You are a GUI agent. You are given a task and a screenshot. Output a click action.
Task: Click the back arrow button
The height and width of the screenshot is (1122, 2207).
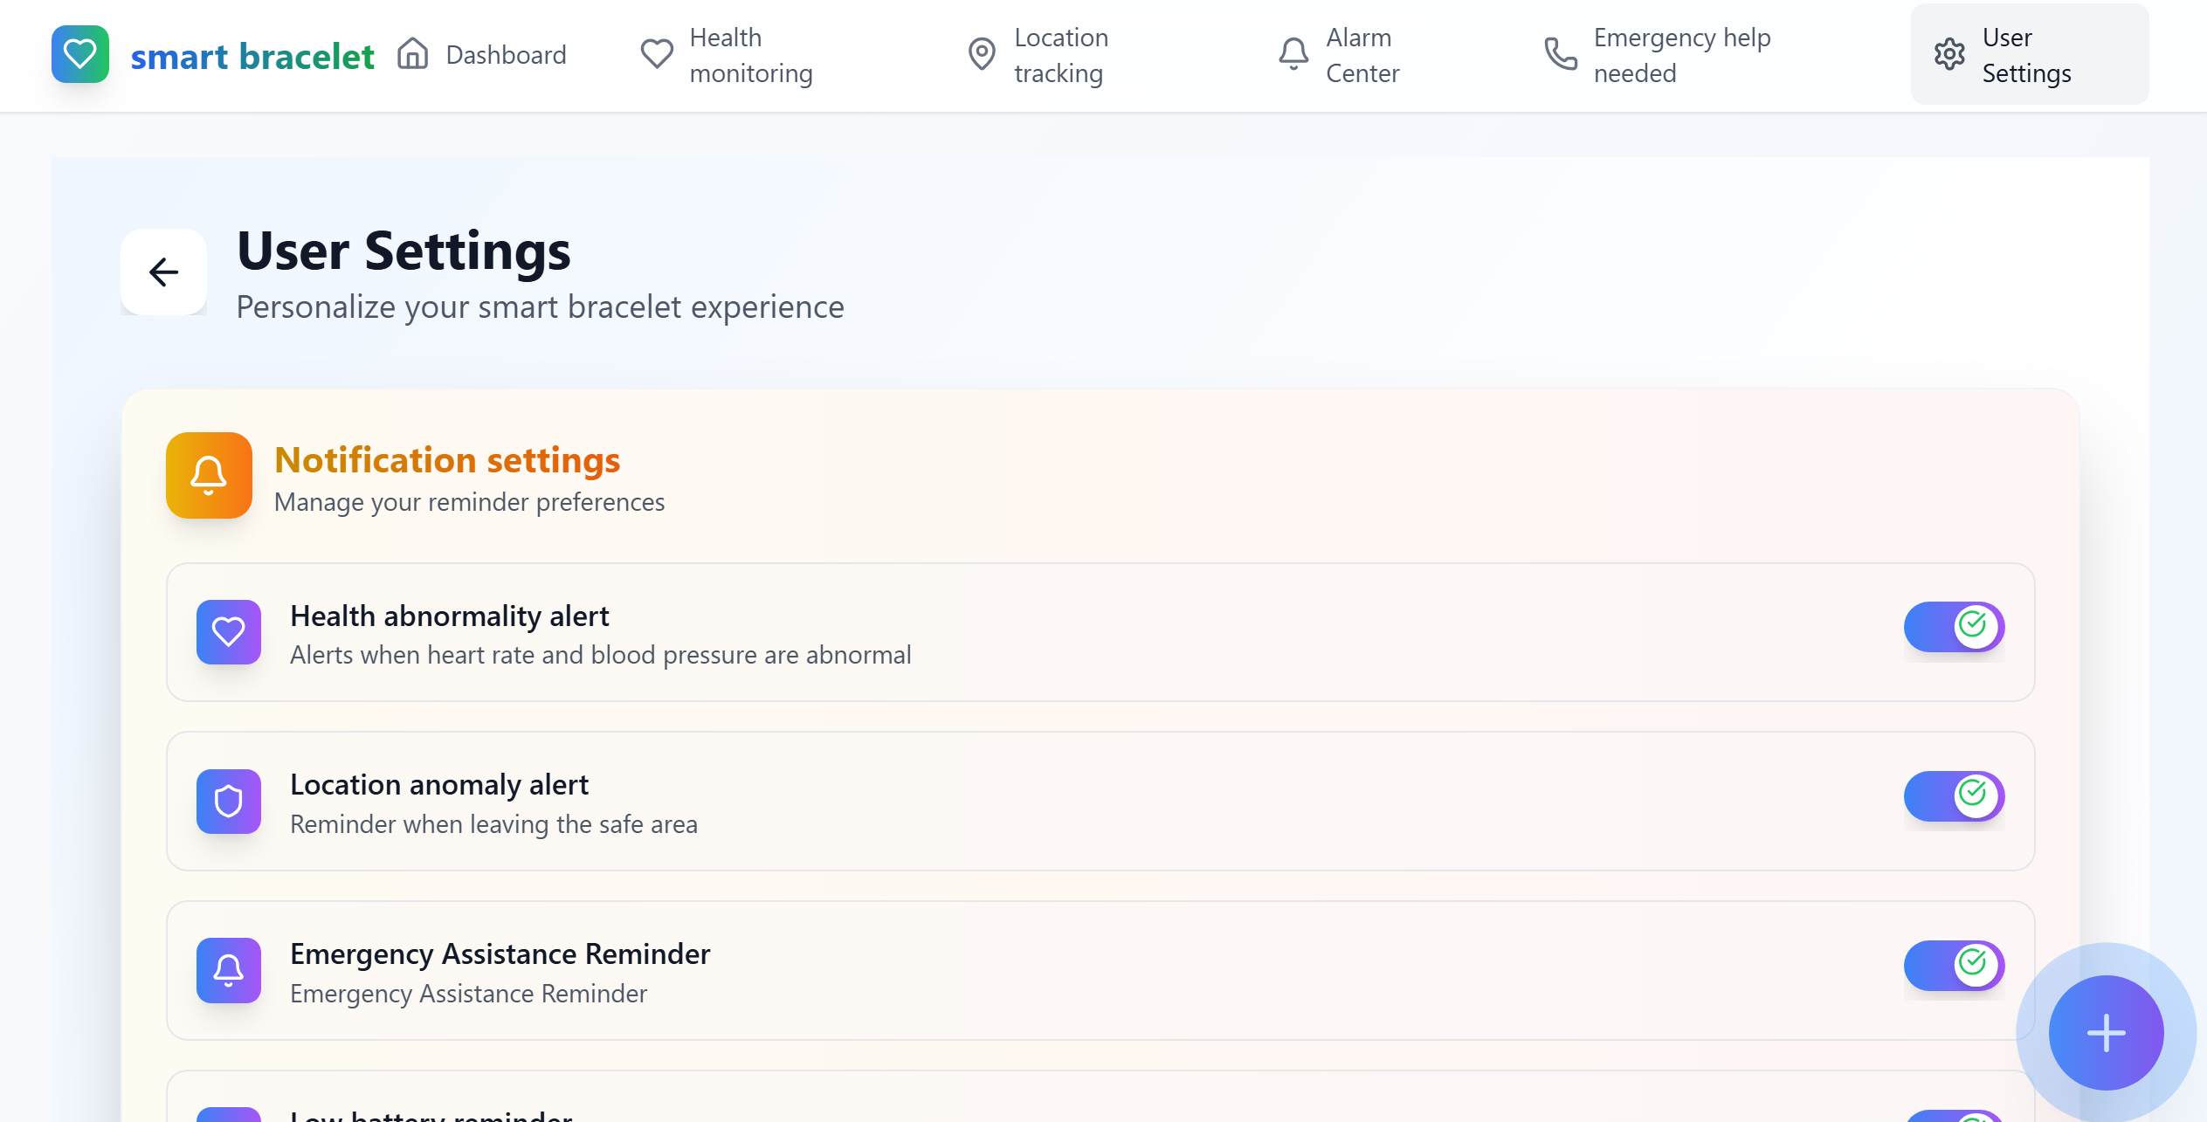coord(163,272)
